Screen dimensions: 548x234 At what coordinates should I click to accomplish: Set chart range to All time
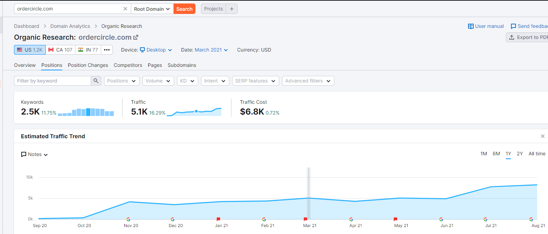[537, 154]
